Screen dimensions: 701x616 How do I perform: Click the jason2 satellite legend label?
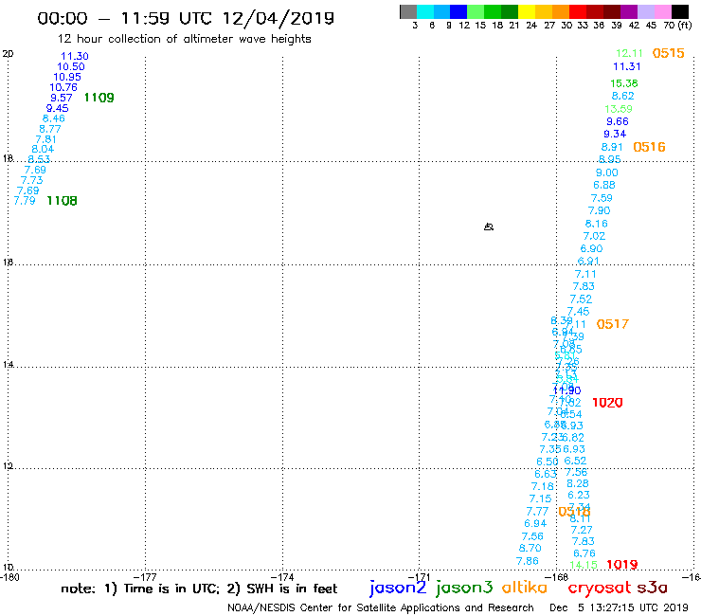click(x=398, y=588)
